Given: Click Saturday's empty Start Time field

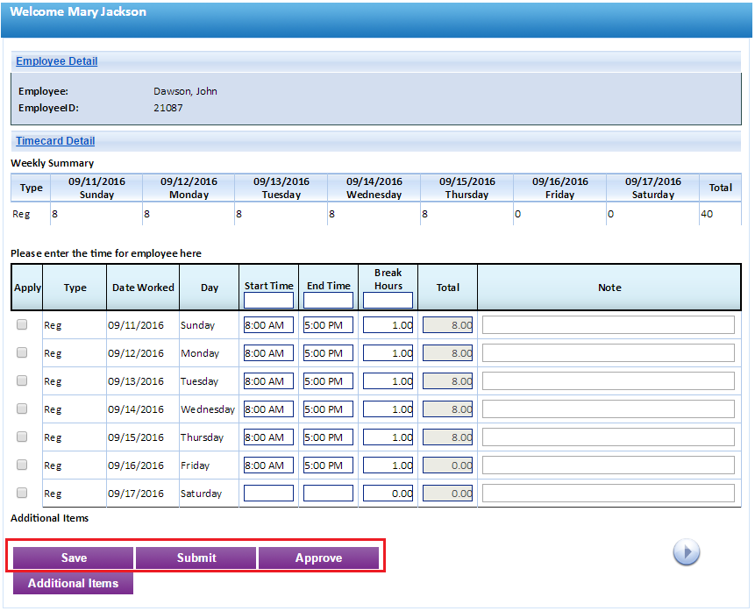Looking at the screenshot, I should (x=268, y=493).
